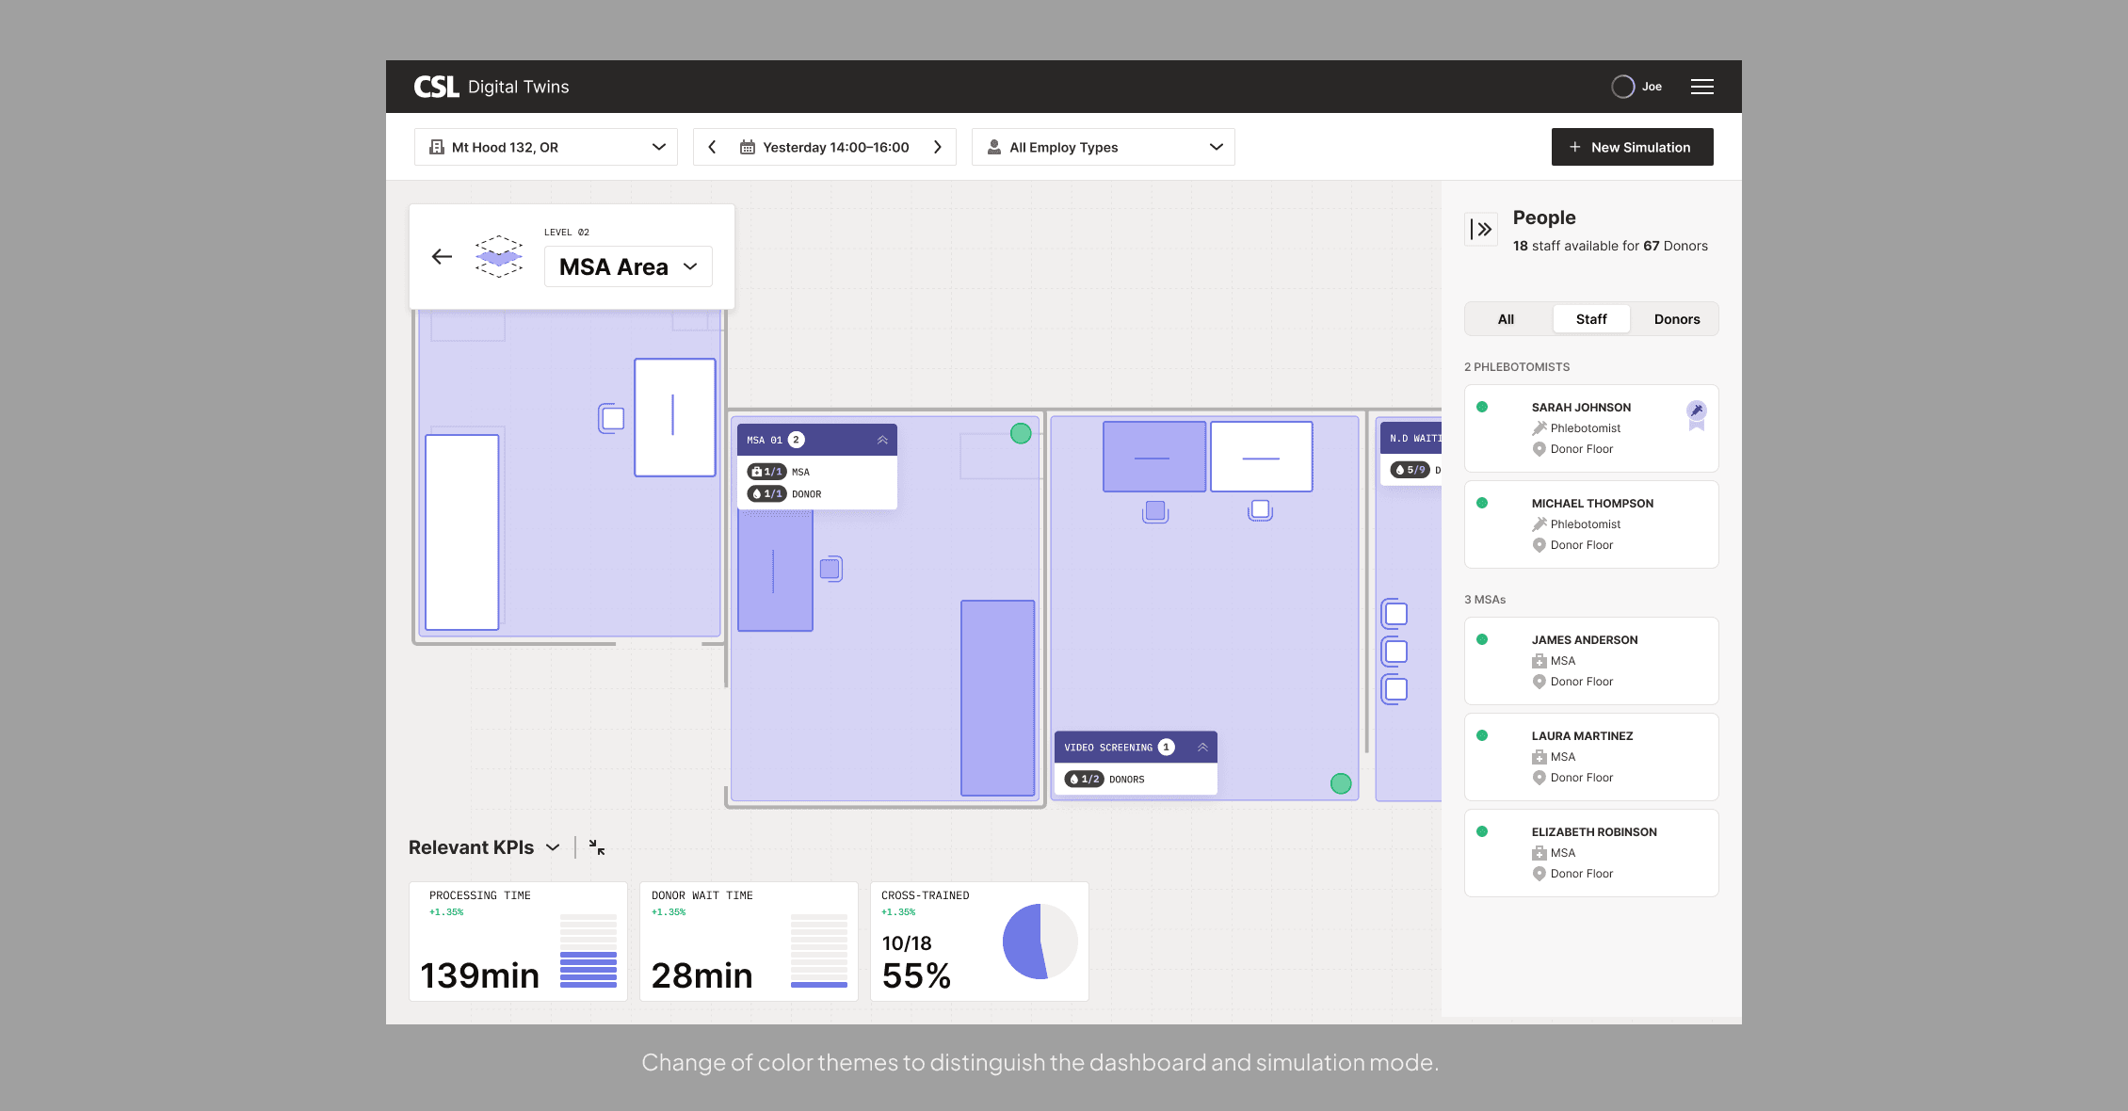Click the building icon beside Mt Hood
Image resolution: width=2128 pixels, height=1111 pixels.
pyautogui.click(x=437, y=147)
